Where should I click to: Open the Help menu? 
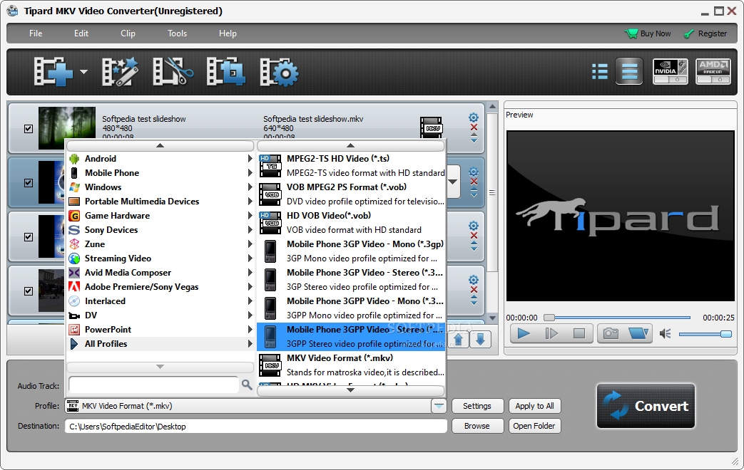228,33
